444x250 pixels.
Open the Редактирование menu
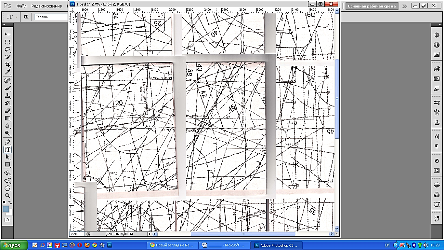point(46,6)
